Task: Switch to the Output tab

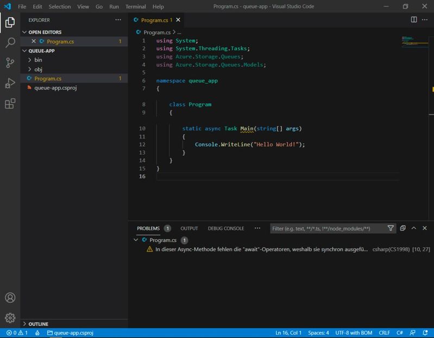Action: [x=189, y=228]
